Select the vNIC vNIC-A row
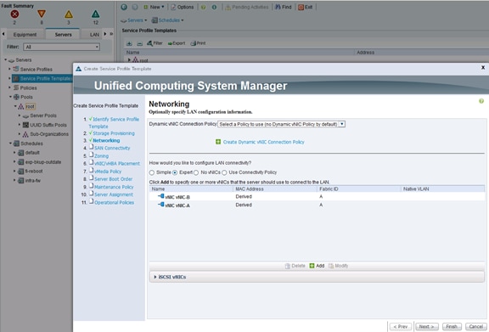Viewport: 489px width, 332px height. [317, 205]
